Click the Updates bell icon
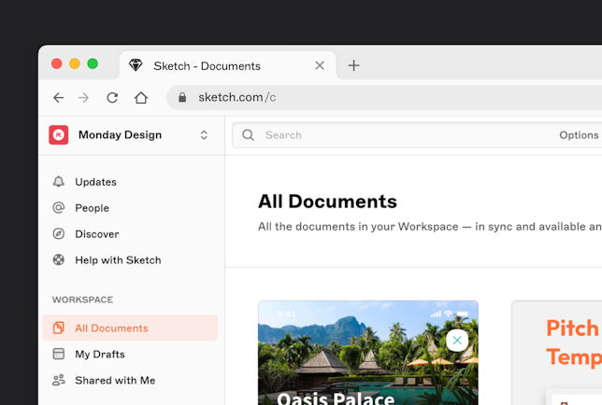 [59, 182]
